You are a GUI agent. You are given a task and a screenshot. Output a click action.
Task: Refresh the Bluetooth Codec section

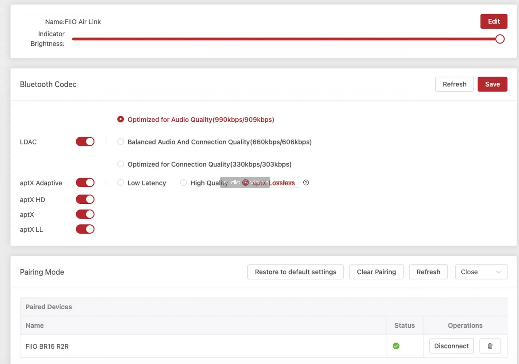coord(454,84)
